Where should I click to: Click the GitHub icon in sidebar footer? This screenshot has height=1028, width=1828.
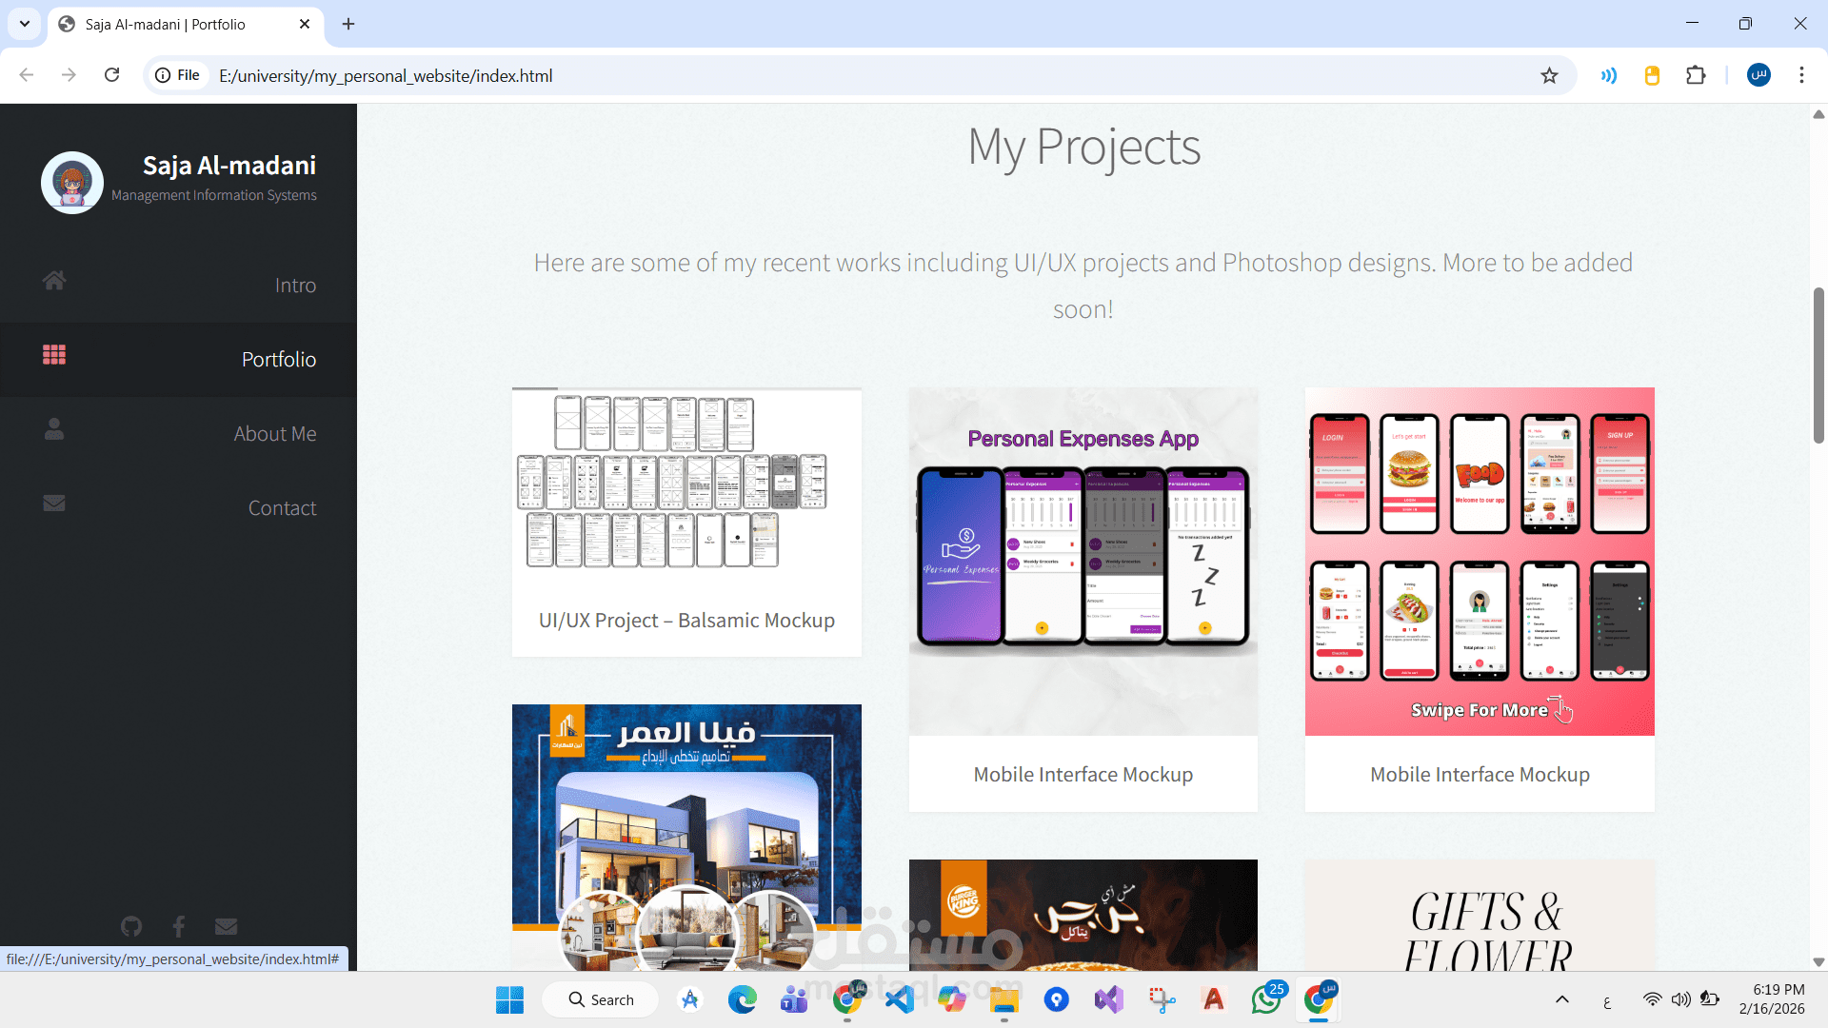(131, 926)
